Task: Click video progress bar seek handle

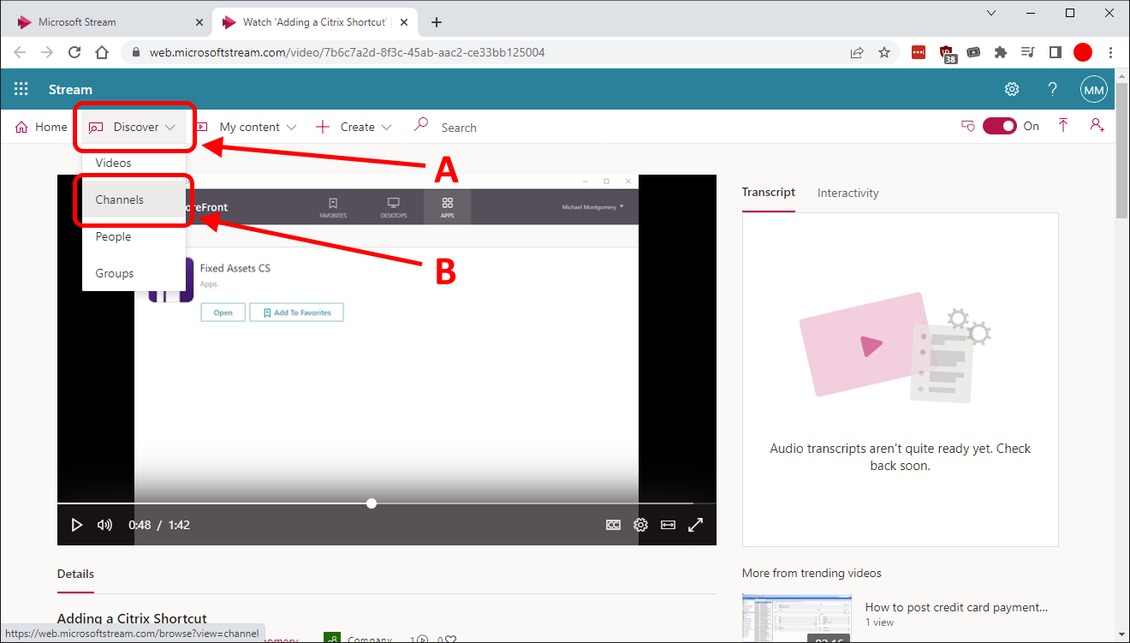Action: 372,503
